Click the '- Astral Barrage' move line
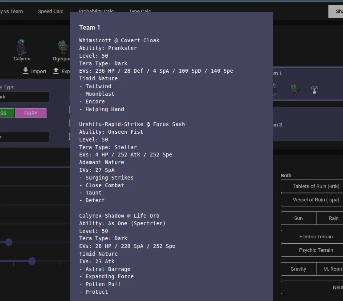This screenshot has height=301, width=343. pyautogui.click(x=105, y=269)
